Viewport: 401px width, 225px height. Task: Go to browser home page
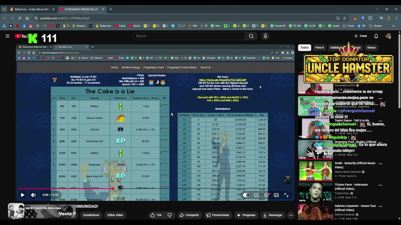click(x=27, y=18)
